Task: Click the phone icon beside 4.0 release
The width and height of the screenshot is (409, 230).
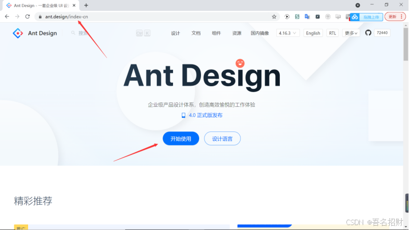Action: 183,115
